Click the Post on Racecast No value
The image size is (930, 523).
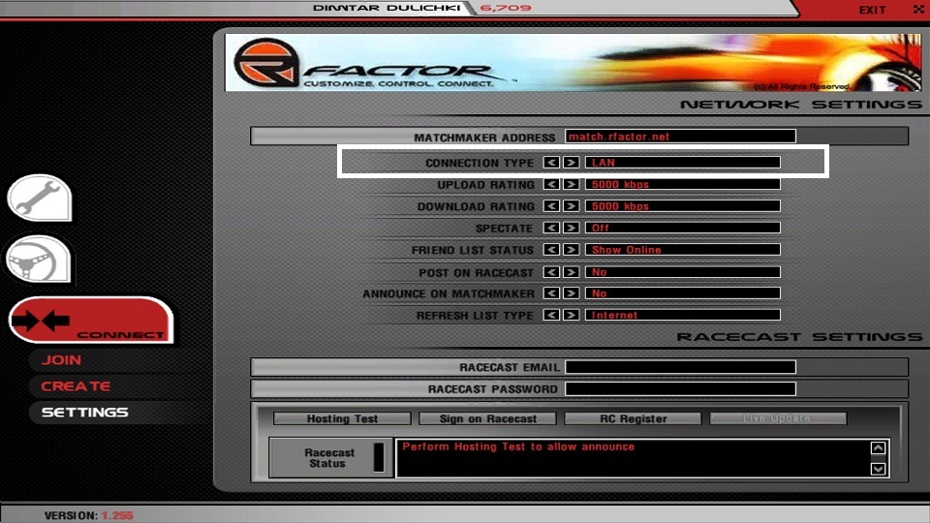click(683, 272)
